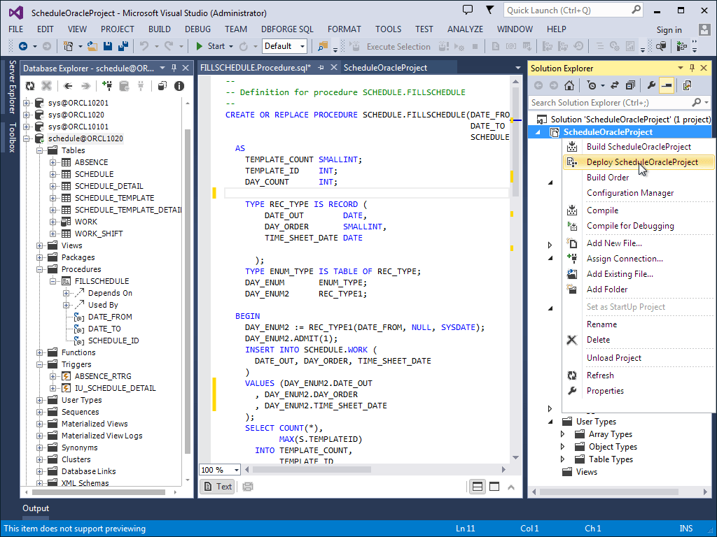Image resolution: width=717 pixels, height=537 pixels.
Task: Sync Solution Explorer with active document
Action: coord(615,85)
